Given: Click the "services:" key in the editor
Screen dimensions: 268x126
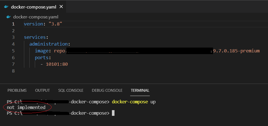Looking at the screenshot, I should click(36, 37).
